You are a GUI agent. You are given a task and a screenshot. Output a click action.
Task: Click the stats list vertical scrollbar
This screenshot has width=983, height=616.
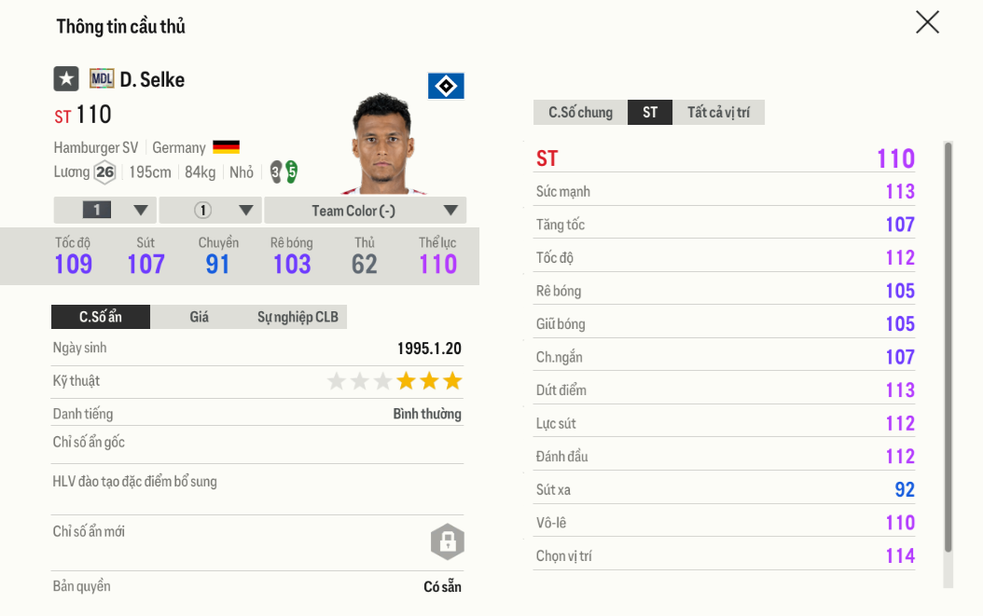(x=948, y=345)
